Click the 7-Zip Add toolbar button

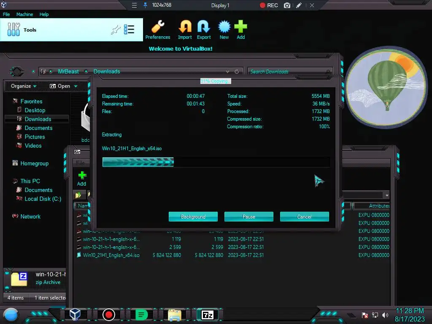point(82,178)
